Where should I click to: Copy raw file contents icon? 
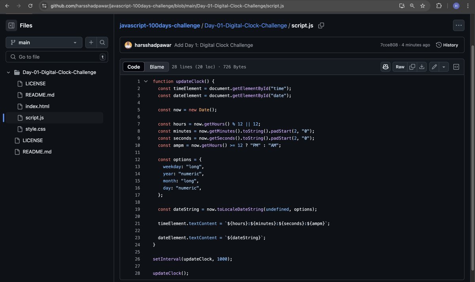[412, 67]
